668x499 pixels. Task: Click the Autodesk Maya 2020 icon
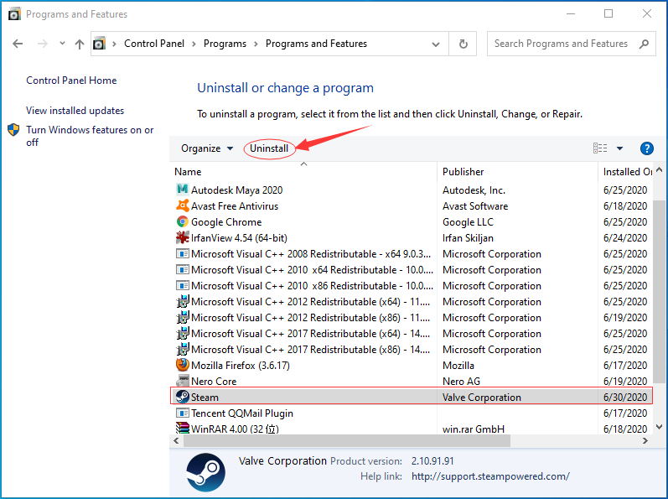coord(183,190)
